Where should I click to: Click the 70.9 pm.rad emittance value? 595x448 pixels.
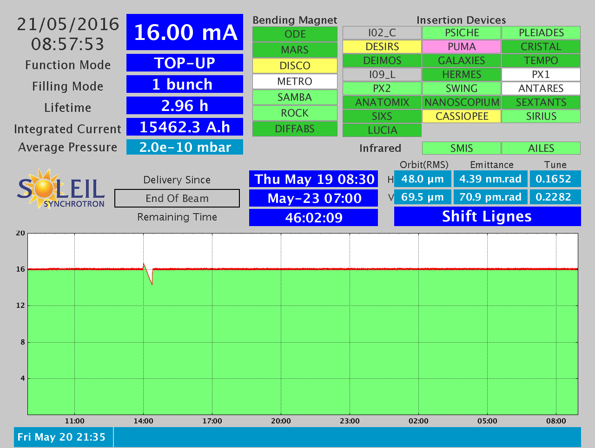click(x=490, y=197)
